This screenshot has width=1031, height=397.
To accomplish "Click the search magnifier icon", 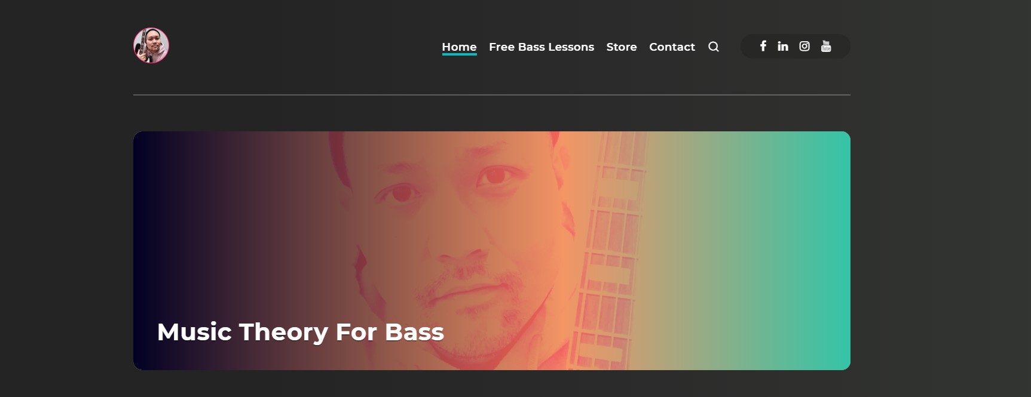I will [714, 47].
